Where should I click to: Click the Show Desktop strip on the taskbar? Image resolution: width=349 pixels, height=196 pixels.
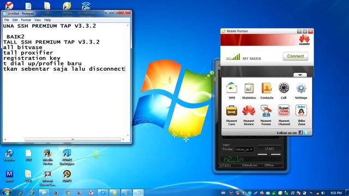[x=347, y=192]
